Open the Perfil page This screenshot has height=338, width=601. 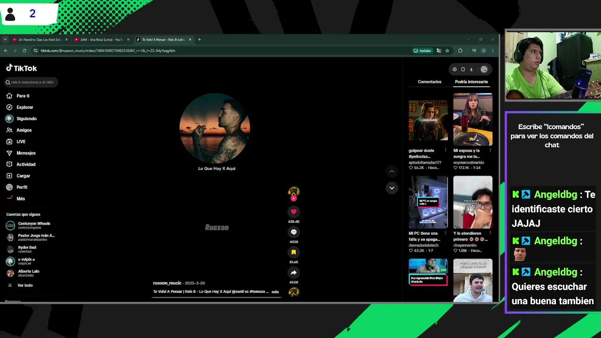[16, 187]
